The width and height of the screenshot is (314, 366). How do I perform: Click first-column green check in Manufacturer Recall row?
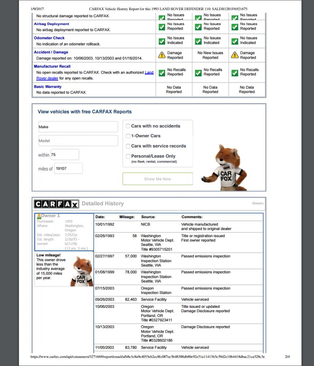coord(162,73)
